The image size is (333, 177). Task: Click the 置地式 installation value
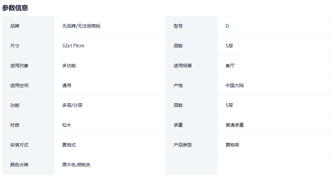tap(69, 145)
